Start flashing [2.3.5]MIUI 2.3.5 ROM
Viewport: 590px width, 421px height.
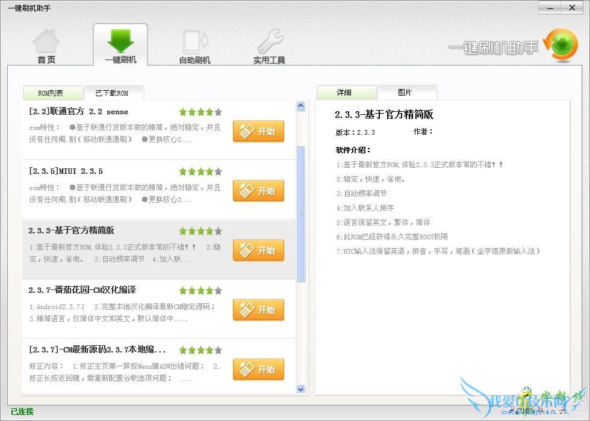(258, 191)
